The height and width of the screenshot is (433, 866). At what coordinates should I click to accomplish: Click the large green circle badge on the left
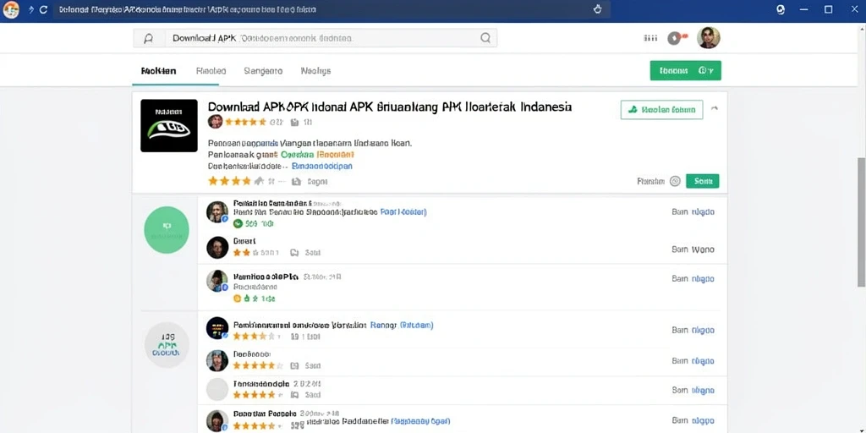pos(167,230)
